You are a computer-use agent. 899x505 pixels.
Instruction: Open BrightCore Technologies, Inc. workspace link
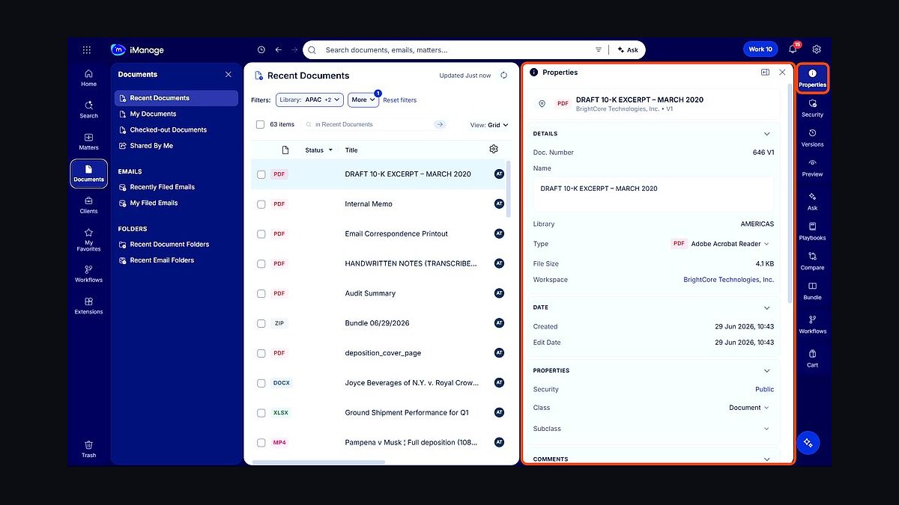click(729, 280)
